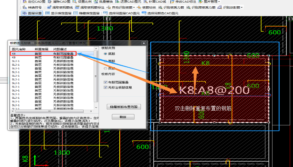Pick the 还原CAD图元 tool

128,2
